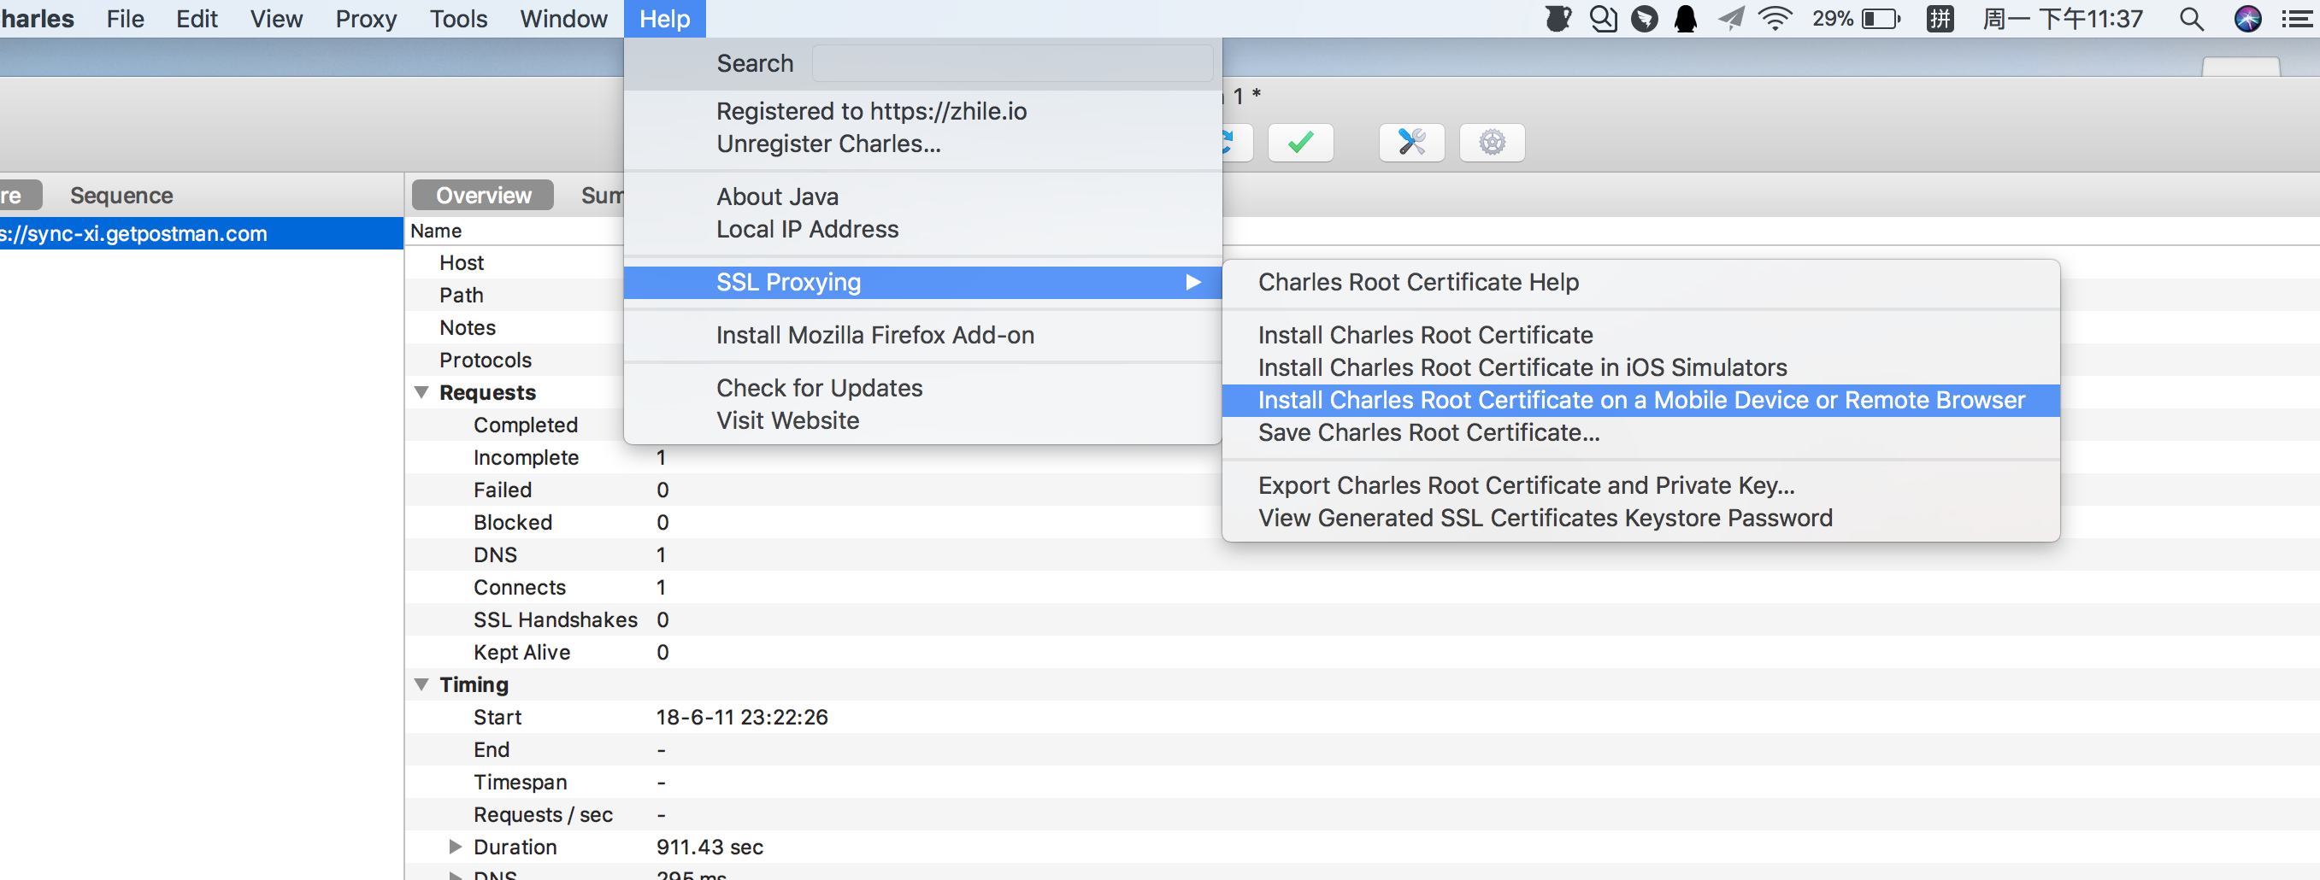Switch to the Sequence tab
The width and height of the screenshot is (2320, 880).
click(x=121, y=196)
